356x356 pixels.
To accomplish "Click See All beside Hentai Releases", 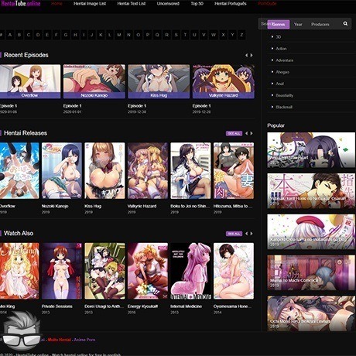I will point(234,133).
